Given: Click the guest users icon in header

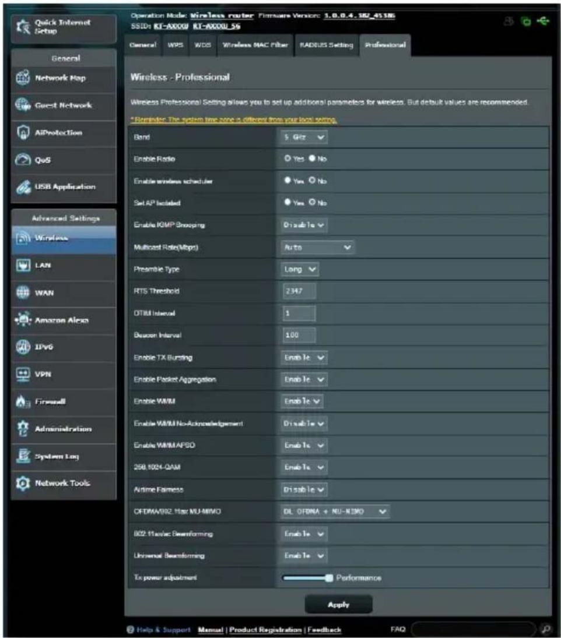Looking at the screenshot, I should click(x=509, y=21).
